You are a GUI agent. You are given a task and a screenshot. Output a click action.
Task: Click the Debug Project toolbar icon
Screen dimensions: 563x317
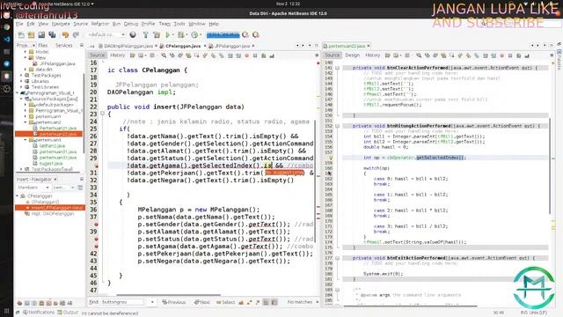pos(181,35)
